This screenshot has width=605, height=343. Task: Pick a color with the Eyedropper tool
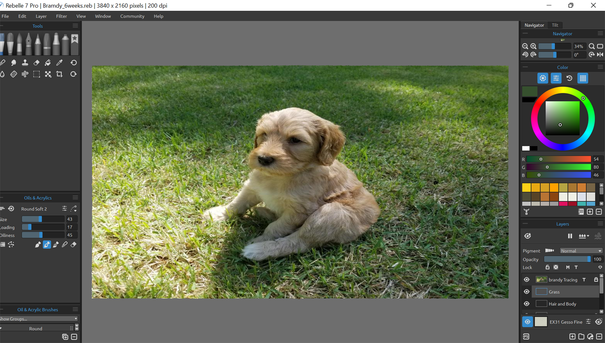coord(59,62)
